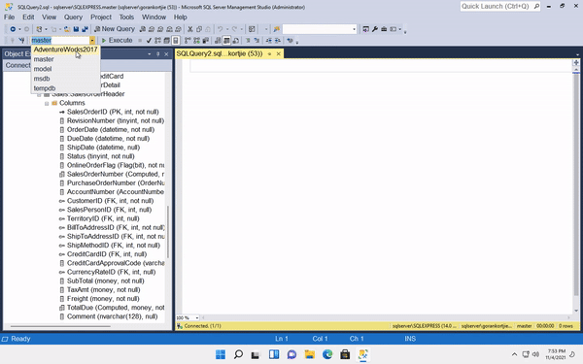Click the Save All icon

tap(86, 29)
